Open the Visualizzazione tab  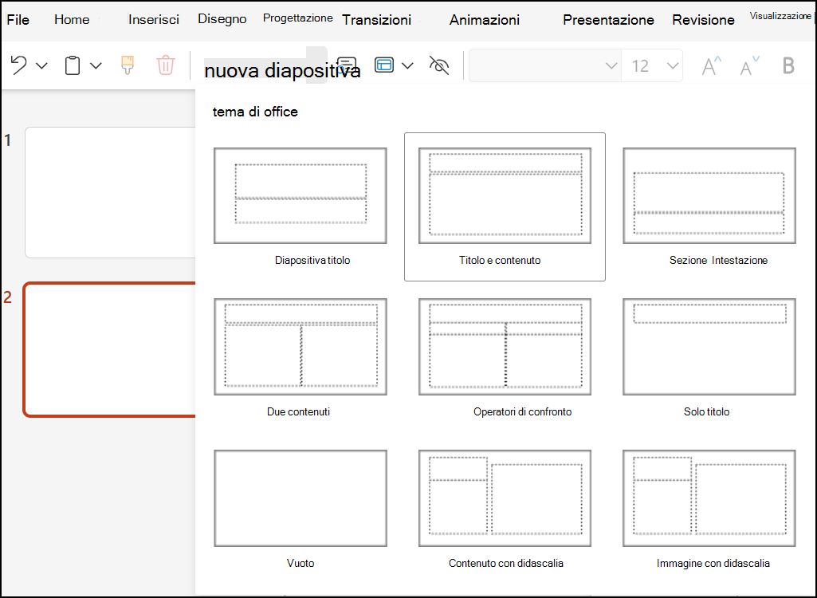point(780,16)
